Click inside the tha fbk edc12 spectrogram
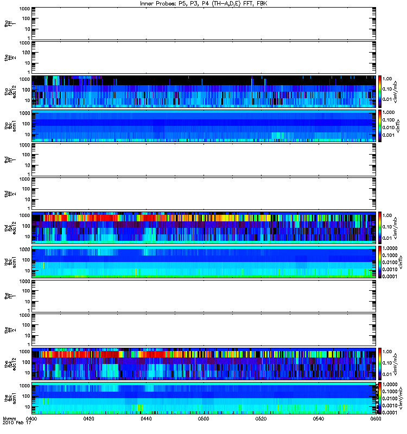The height and width of the screenshot is (434, 407). pyautogui.click(x=204, y=92)
